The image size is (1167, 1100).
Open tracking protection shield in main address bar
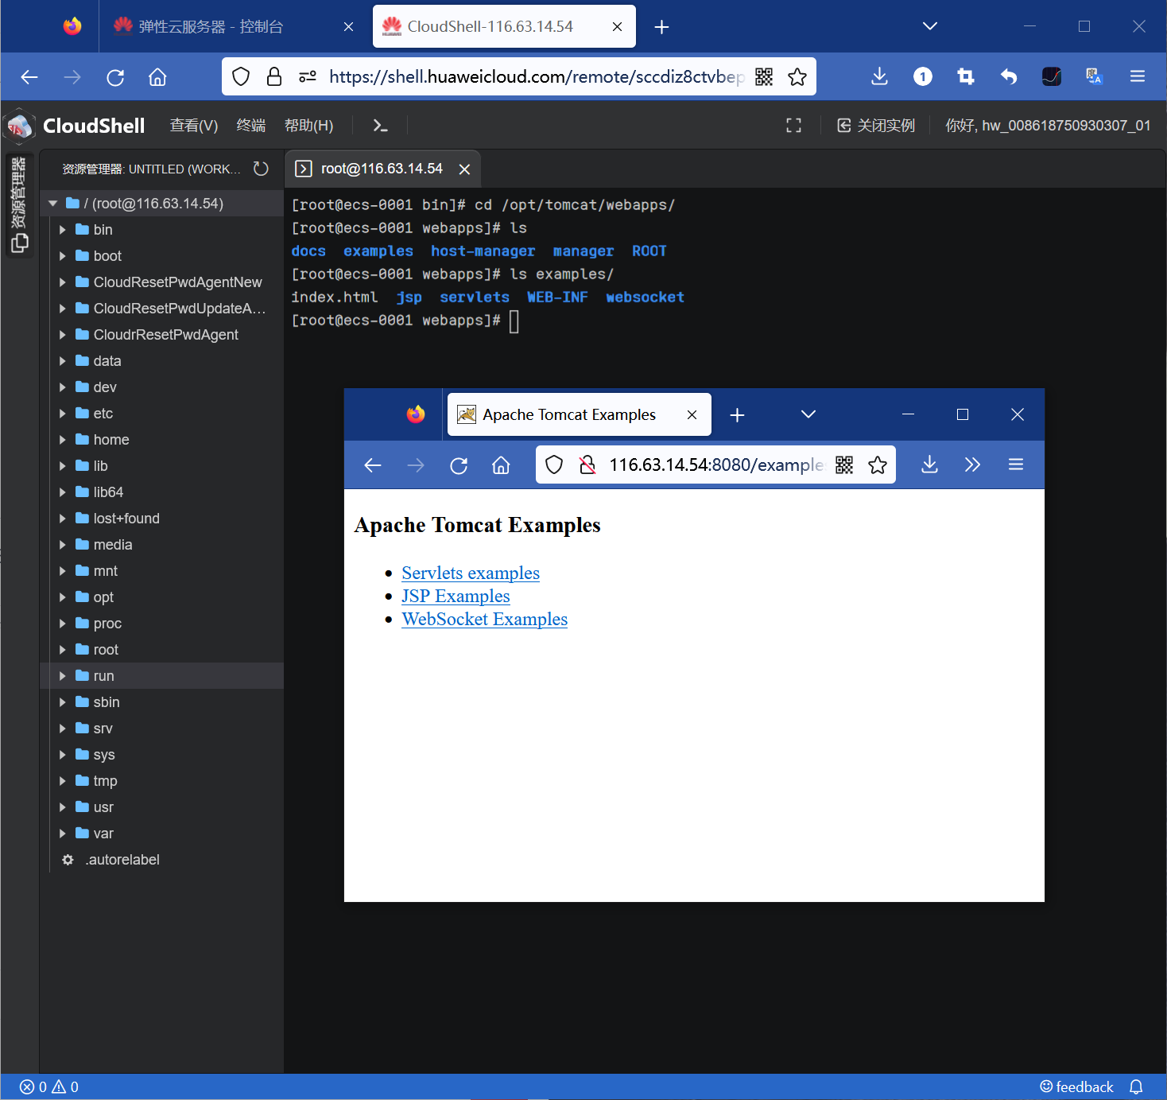coord(241,76)
